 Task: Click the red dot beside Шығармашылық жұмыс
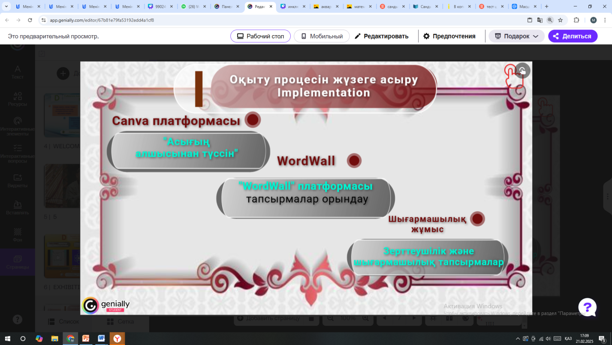pos(477,219)
